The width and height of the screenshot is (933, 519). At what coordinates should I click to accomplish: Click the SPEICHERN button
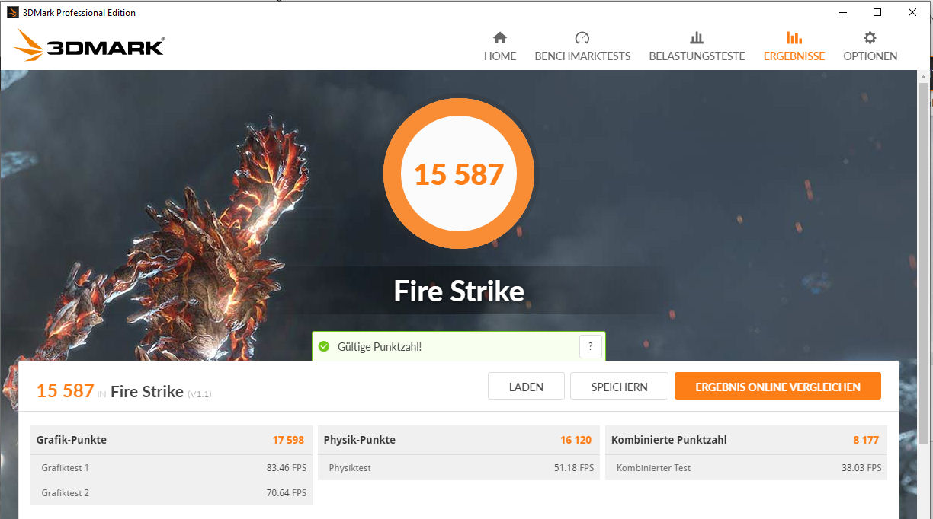[619, 387]
